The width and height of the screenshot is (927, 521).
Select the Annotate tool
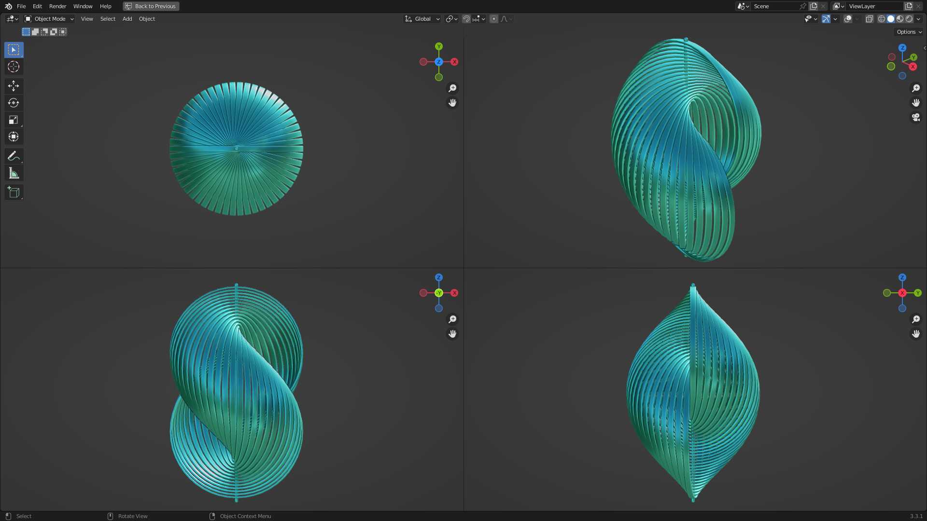[x=14, y=156]
